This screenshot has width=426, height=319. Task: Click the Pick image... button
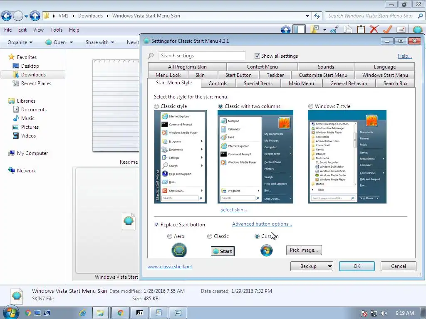[x=304, y=250]
